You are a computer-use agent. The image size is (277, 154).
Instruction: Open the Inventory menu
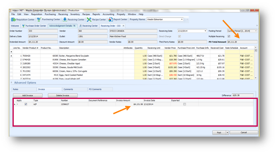pos(75,14)
